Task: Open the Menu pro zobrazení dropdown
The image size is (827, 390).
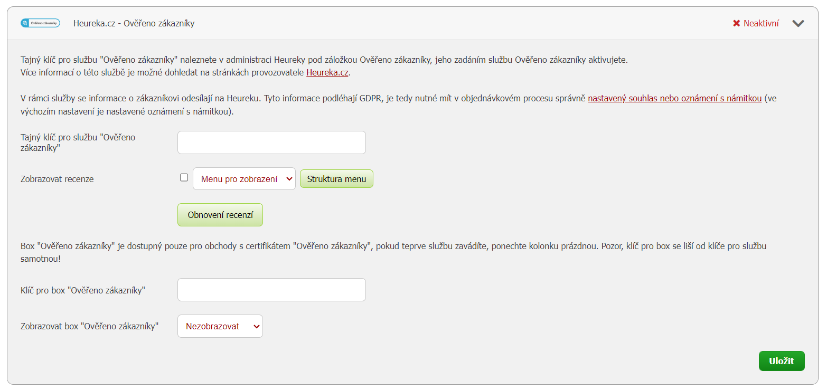Action: [x=244, y=179]
